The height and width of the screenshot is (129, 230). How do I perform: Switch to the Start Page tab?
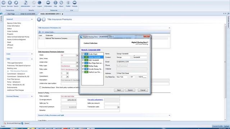click(x=11, y=14)
